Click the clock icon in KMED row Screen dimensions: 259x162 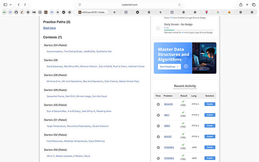(158, 126)
